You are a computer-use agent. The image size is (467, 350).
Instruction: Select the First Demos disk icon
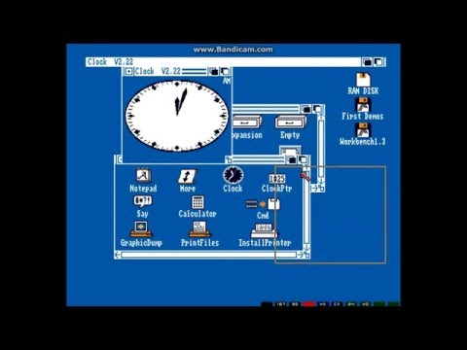click(363, 109)
